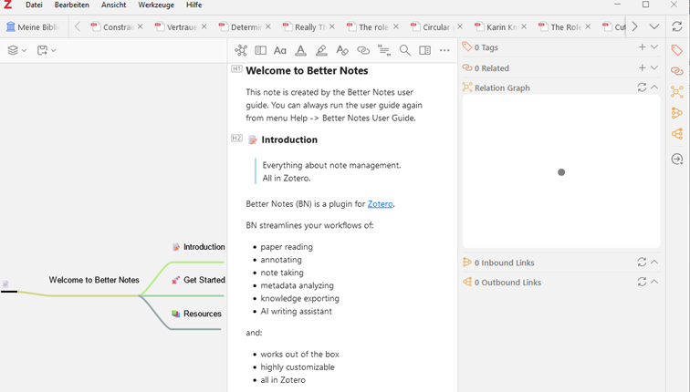Jump to Outbound Links via sidebar icon
The image size is (690, 392).
pos(677,134)
